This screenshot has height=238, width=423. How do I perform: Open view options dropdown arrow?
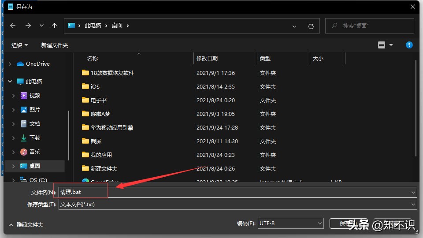pyautogui.click(x=391, y=45)
